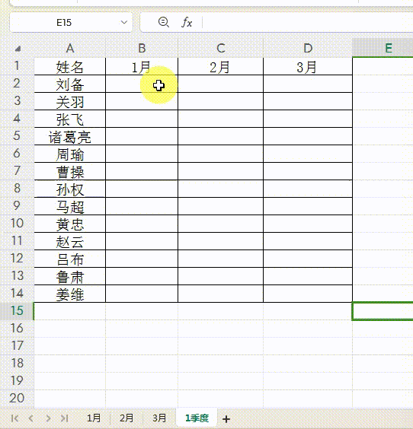Image resolution: width=413 pixels, height=429 pixels.
Task: Switch to the 1月 sheet tab
Action: coord(94,418)
